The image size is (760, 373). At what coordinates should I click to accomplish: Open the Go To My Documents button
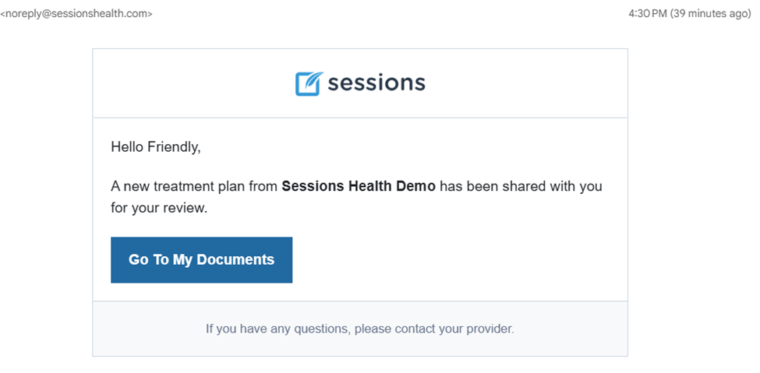click(202, 259)
